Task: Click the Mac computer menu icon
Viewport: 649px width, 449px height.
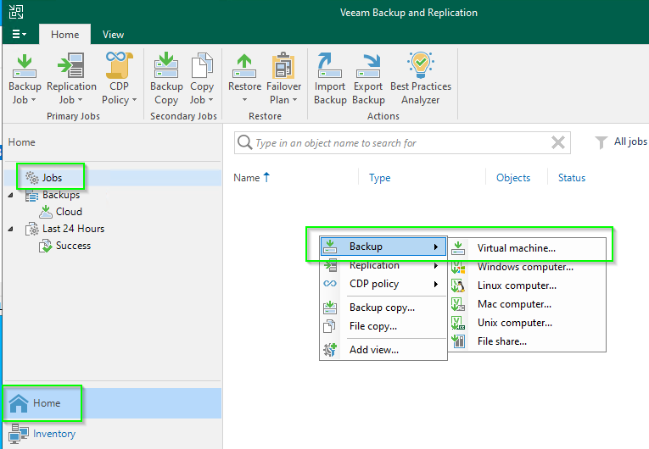Action: (x=458, y=304)
